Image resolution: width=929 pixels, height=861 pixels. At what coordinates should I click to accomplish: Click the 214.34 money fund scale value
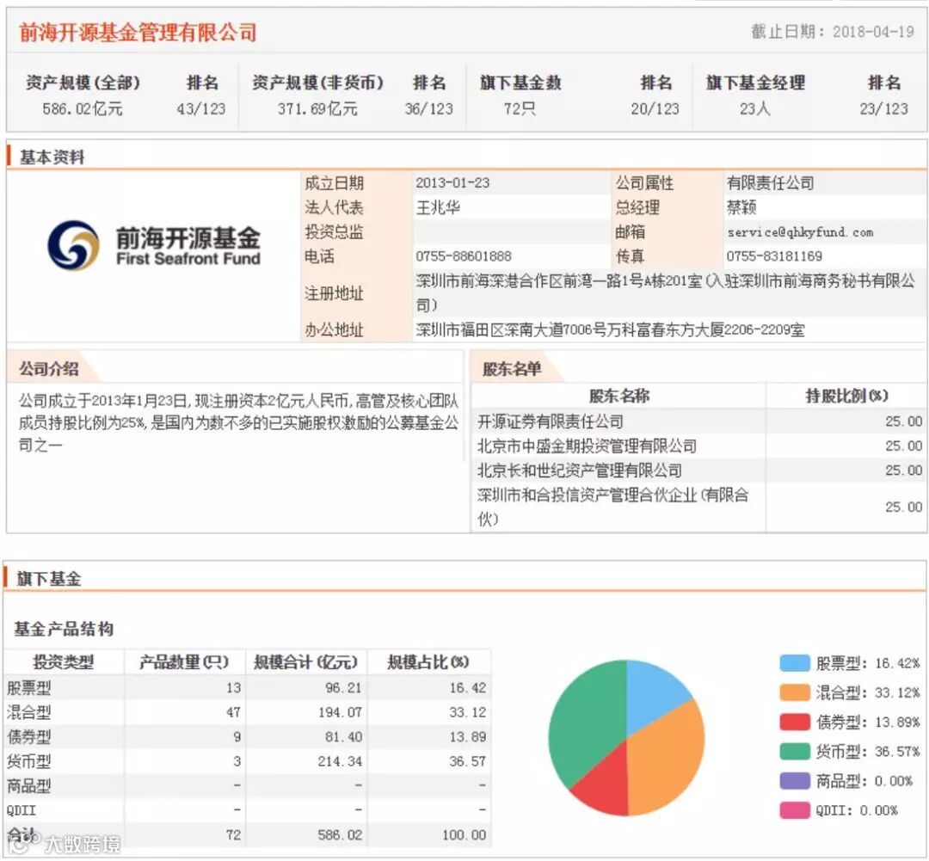click(340, 761)
